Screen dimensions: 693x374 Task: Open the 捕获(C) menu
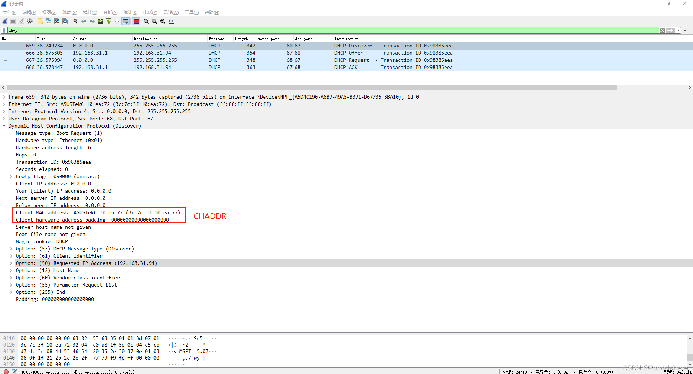coord(90,13)
